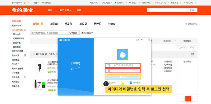
Task: Click the 查看物流 logistics link
Action: pos(168,68)
